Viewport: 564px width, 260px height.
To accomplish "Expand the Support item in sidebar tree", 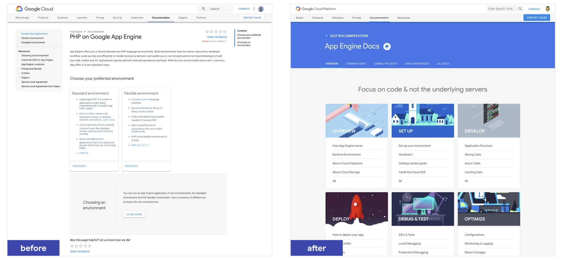I will pos(19,78).
